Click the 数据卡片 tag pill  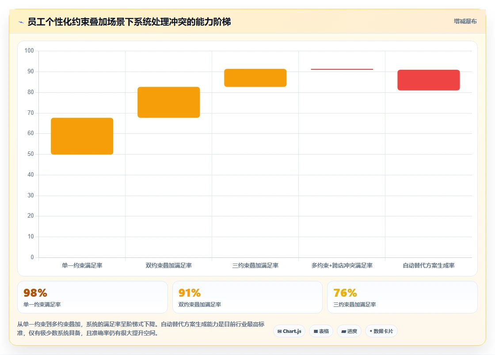381,331
